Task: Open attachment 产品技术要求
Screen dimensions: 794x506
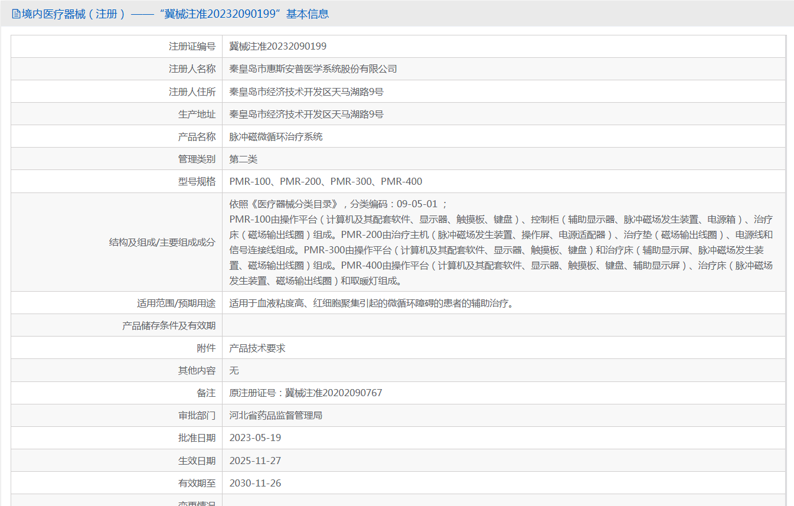Action: [257, 348]
